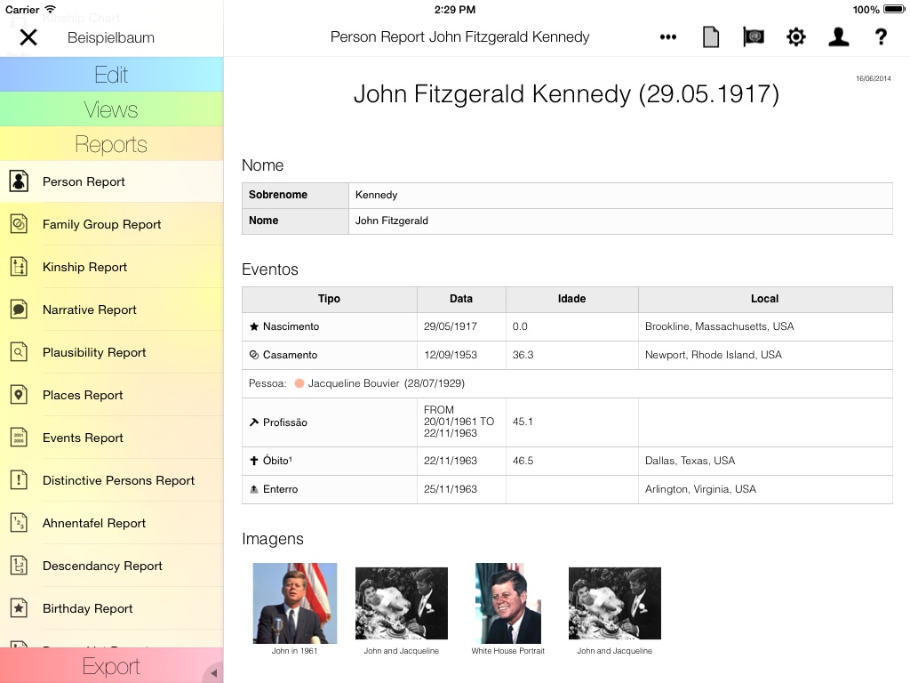Click the Descendancy Report icon
Viewport: 910px width, 683px height.
pyautogui.click(x=19, y=566)
